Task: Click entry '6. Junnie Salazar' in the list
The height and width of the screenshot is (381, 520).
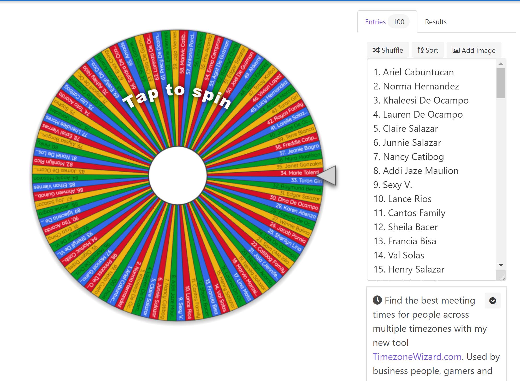Action: tap(407, 143)
